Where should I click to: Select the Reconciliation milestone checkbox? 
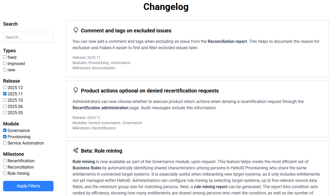(4, 167)
